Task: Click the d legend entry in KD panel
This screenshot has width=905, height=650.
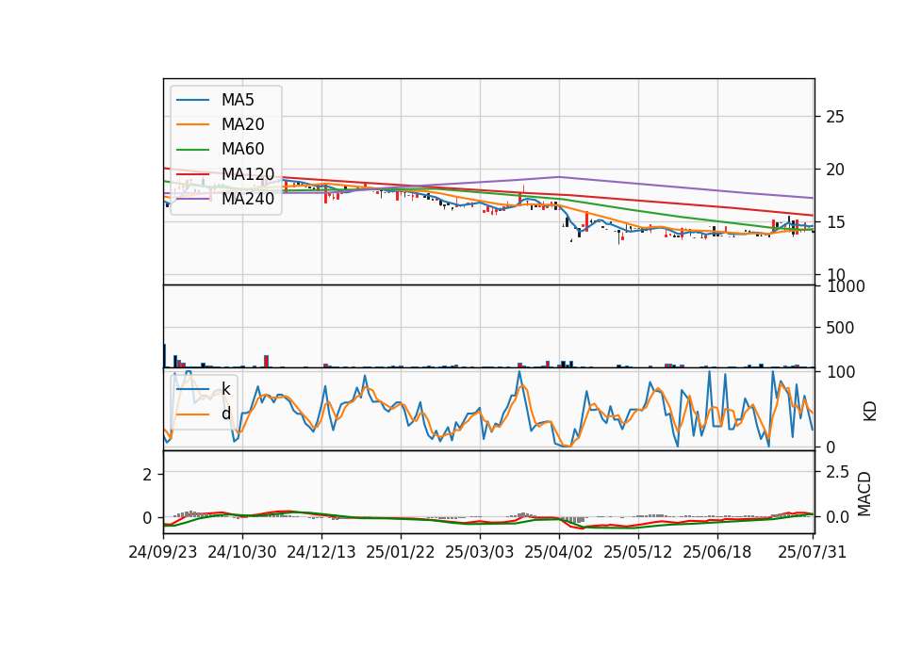Action: tap(225, 414)
